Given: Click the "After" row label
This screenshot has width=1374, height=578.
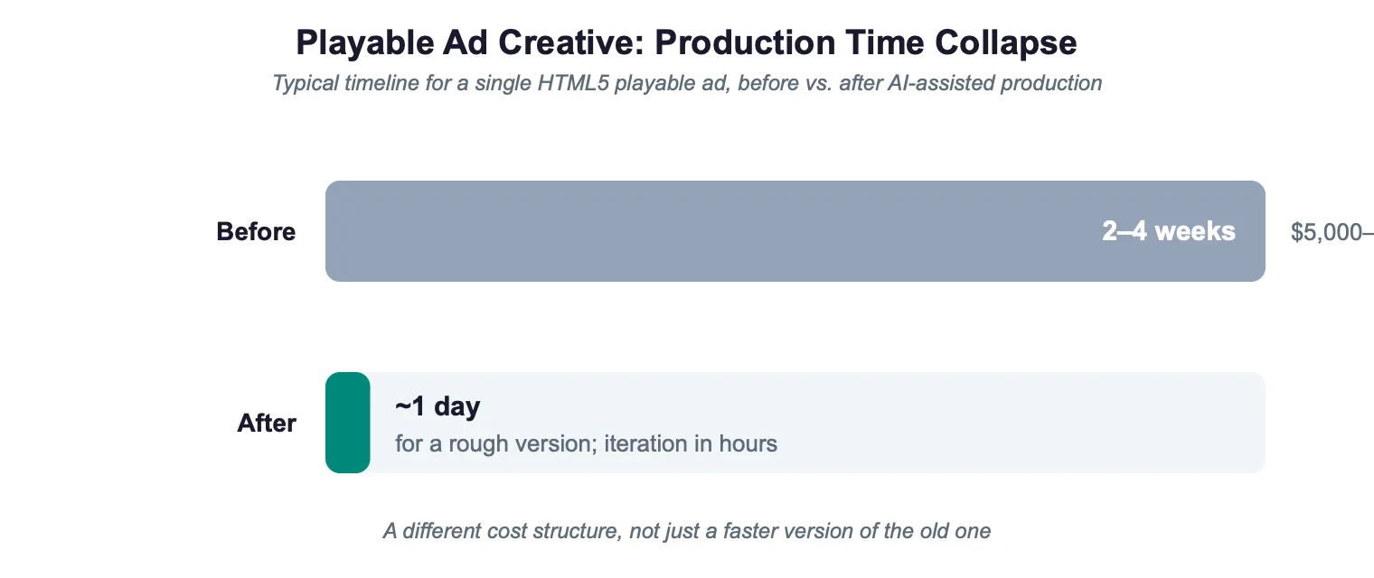Looking at the screenshot, I should pyautogui.click(x=267, y=424).
